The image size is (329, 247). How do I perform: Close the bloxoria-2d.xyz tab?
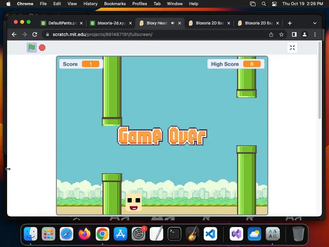130,23
